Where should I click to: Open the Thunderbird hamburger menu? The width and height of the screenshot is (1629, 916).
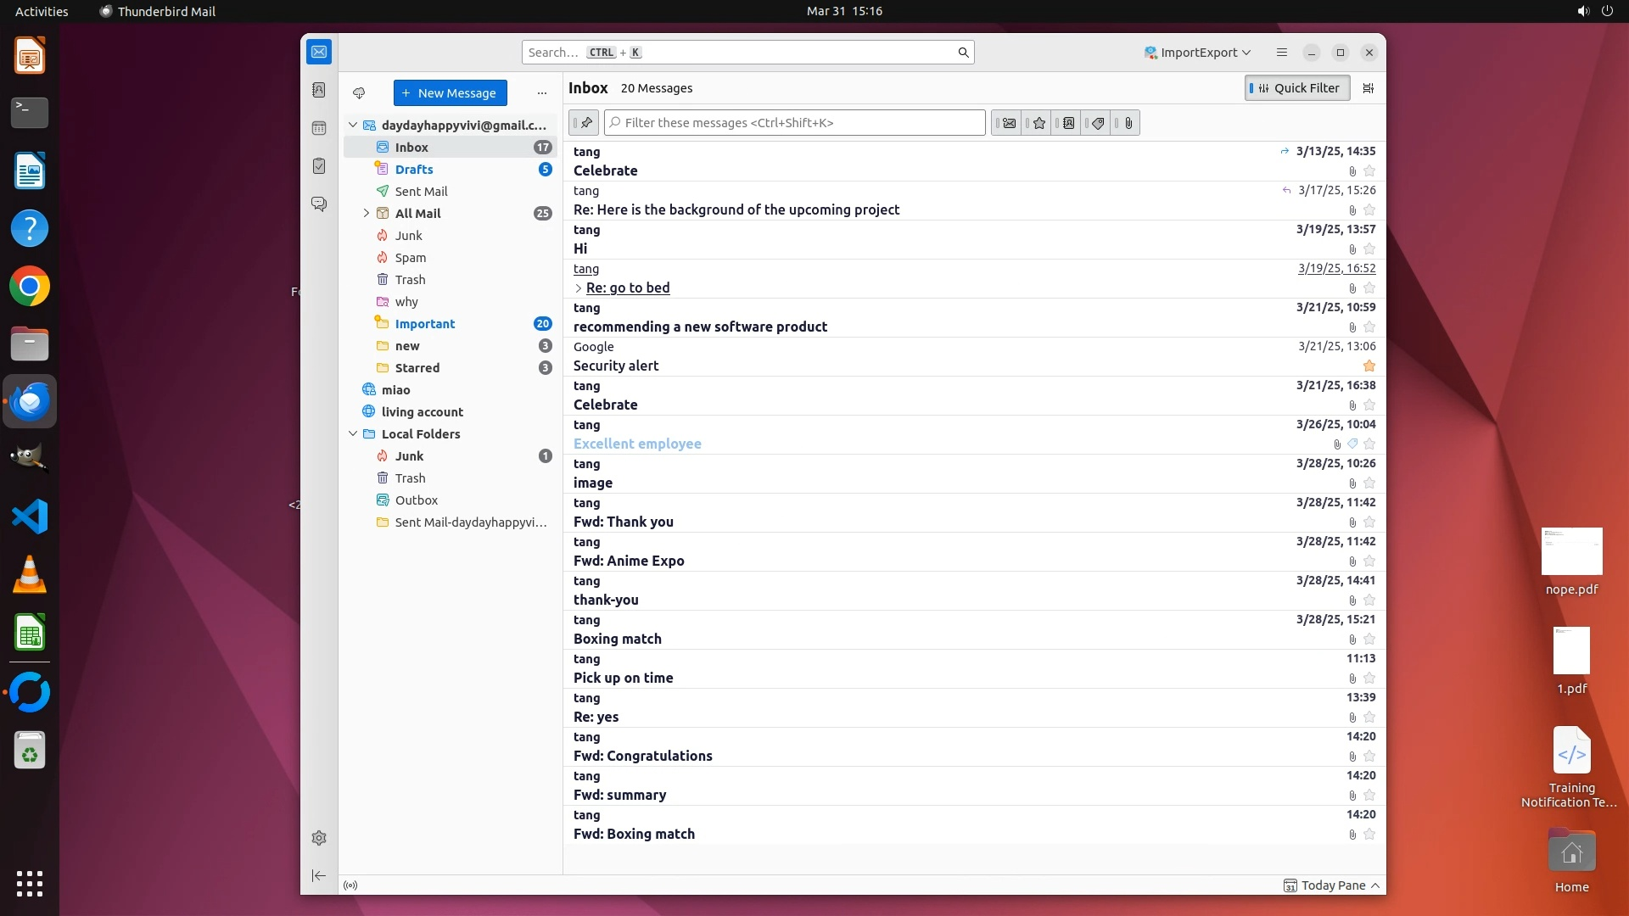tap(1281, 53)
